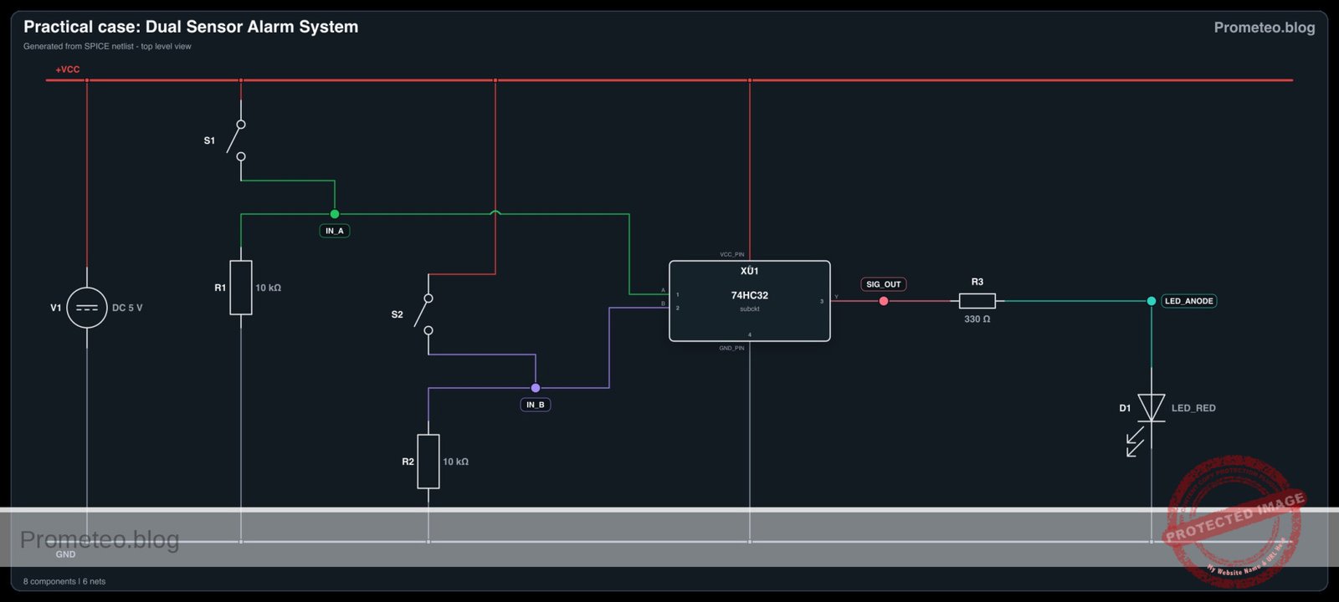Select switch S2 symbol
This screenshot has width=1339, height=602.
point(424,314)
